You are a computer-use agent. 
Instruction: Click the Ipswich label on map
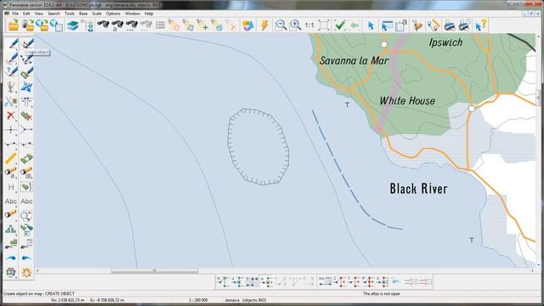[x=445, y=42]
